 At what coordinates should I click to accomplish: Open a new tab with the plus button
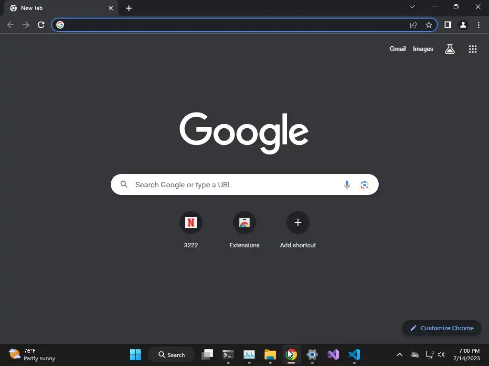[129, 8]
